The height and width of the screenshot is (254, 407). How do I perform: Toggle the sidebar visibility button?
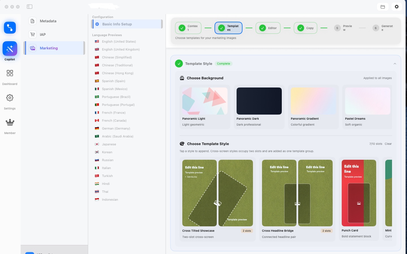(30, 6)
